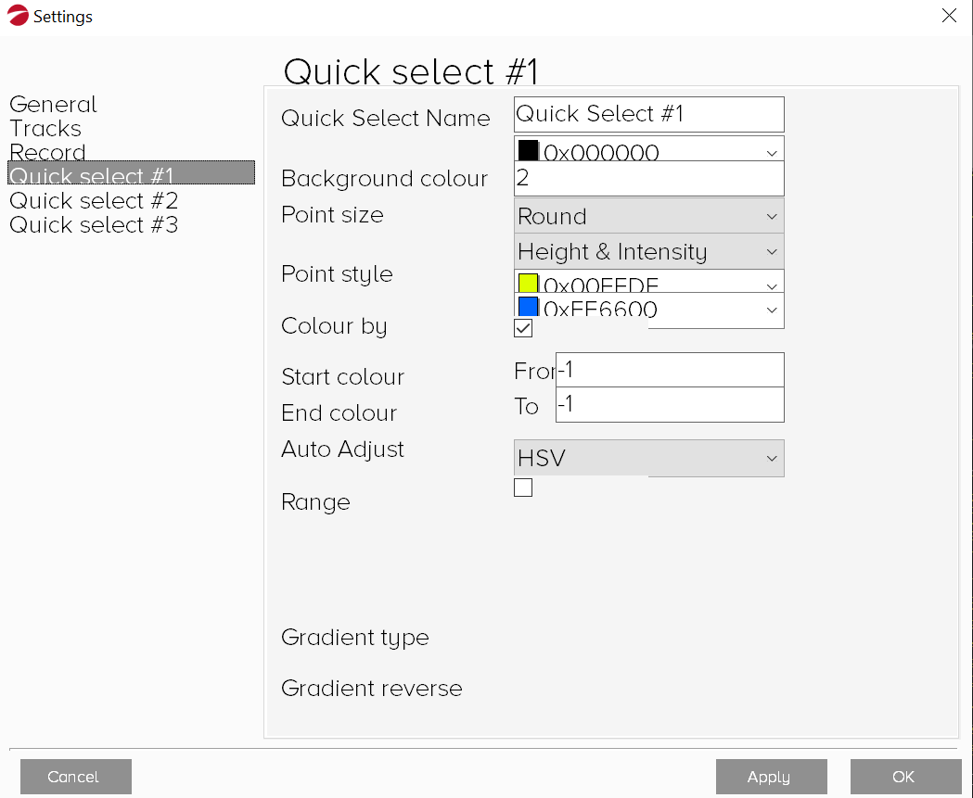Screen dimensions: 973x798
Task: Click the Quick Select Name text field
Action: tap(648, 114)
